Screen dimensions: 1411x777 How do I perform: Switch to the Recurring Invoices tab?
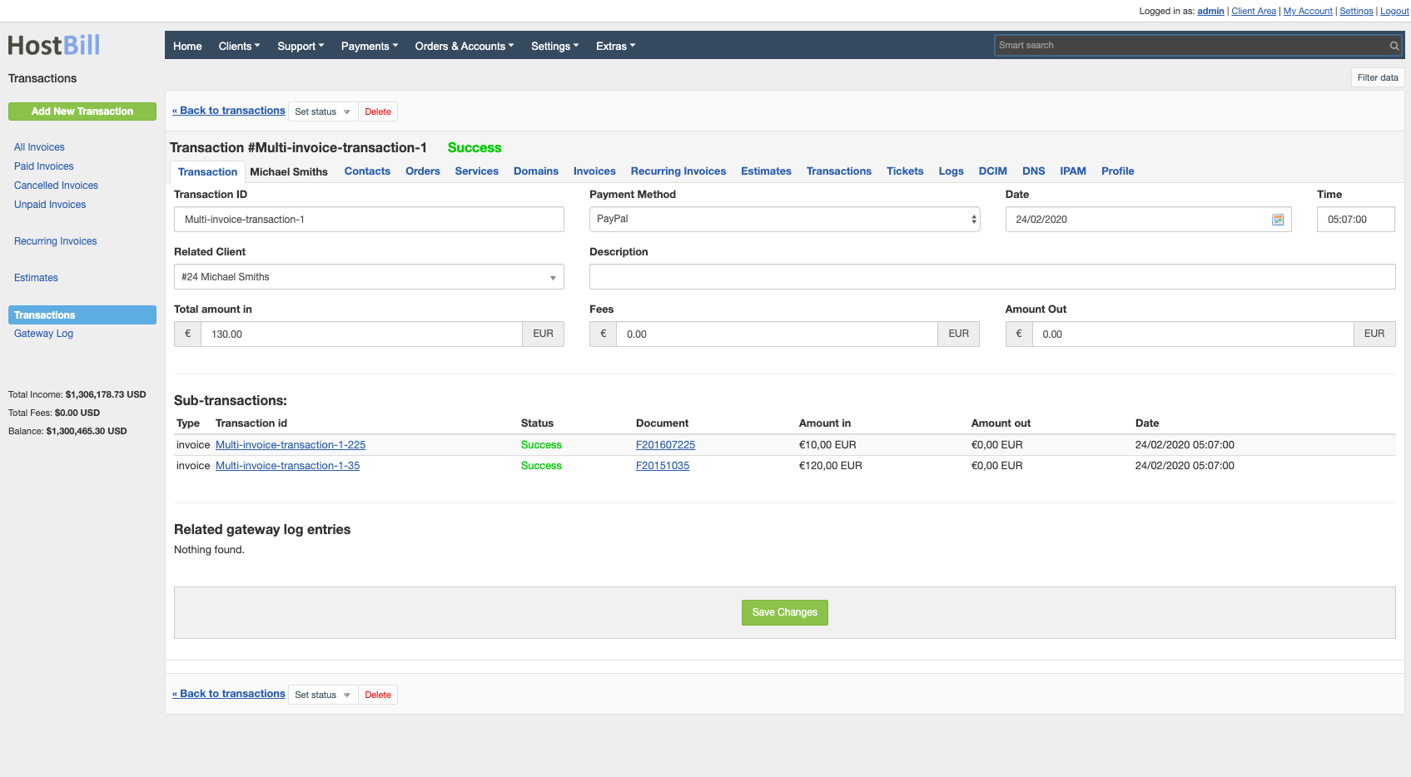tap(678, 171)
